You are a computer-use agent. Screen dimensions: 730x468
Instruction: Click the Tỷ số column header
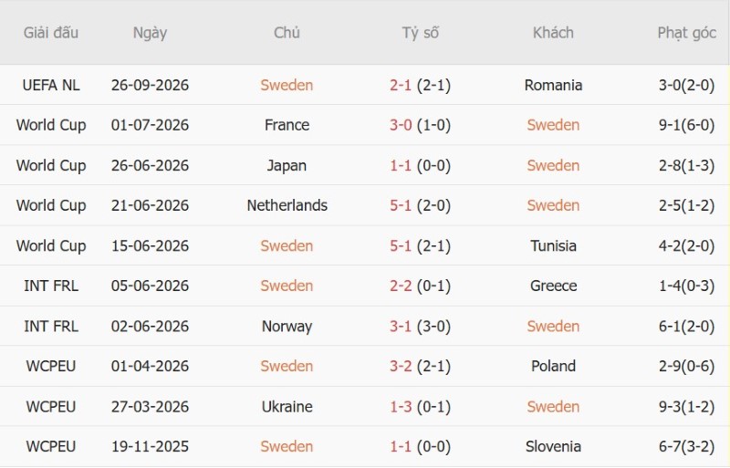420,33
